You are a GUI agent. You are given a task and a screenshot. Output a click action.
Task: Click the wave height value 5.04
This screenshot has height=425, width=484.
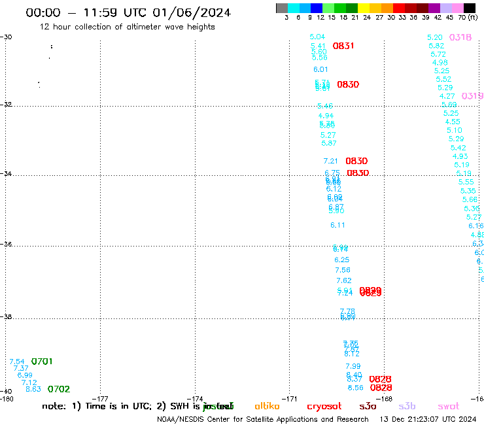pos(317,37)
